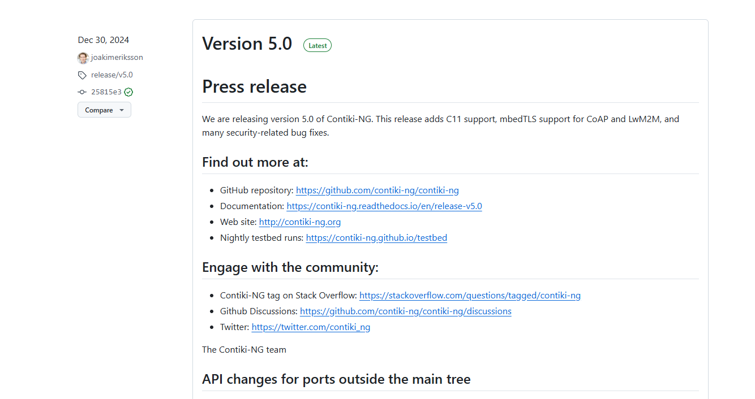Image resolution: width=755 pixels, height=399 pixels.
Task: Click the commit icon next to 25815e3
Action: (x=83, y=92)
